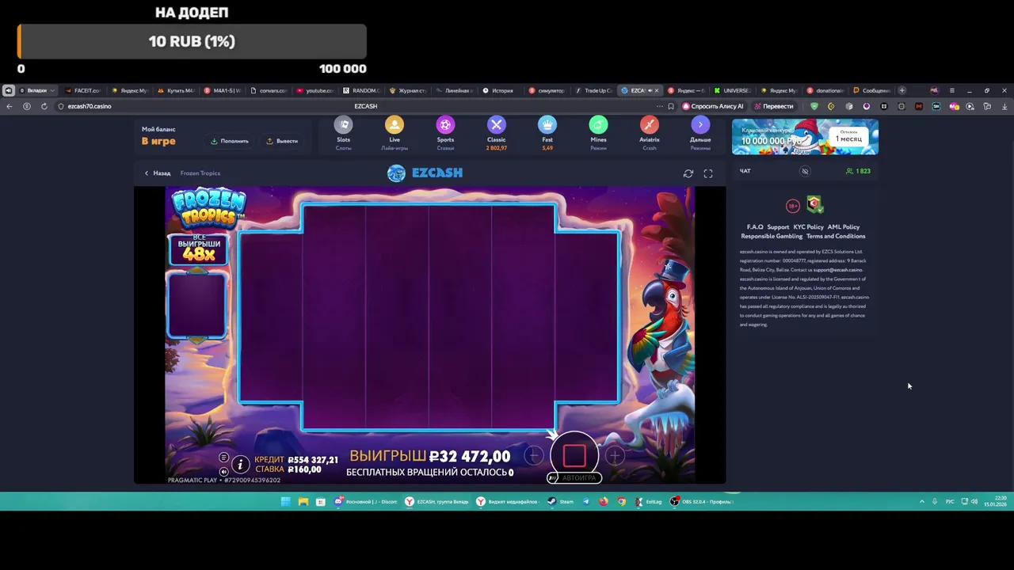
Task: Switch to the FACEIT browser tab
Action: click(82, 90)
